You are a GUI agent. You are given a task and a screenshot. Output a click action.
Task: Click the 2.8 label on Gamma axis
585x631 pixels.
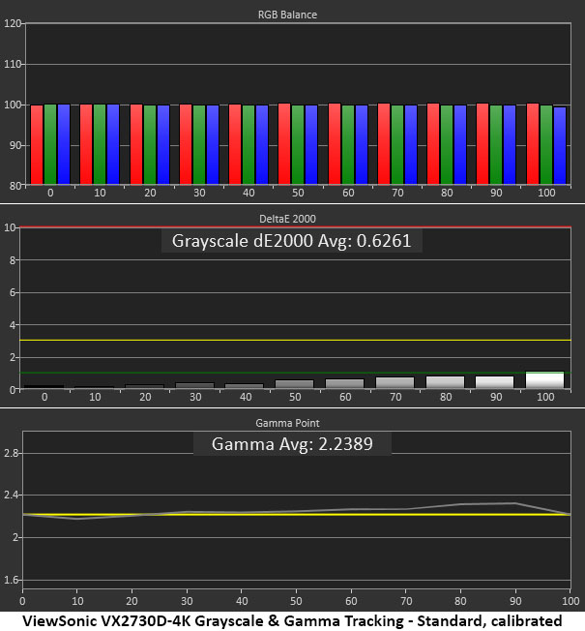(x=11, y=453)
